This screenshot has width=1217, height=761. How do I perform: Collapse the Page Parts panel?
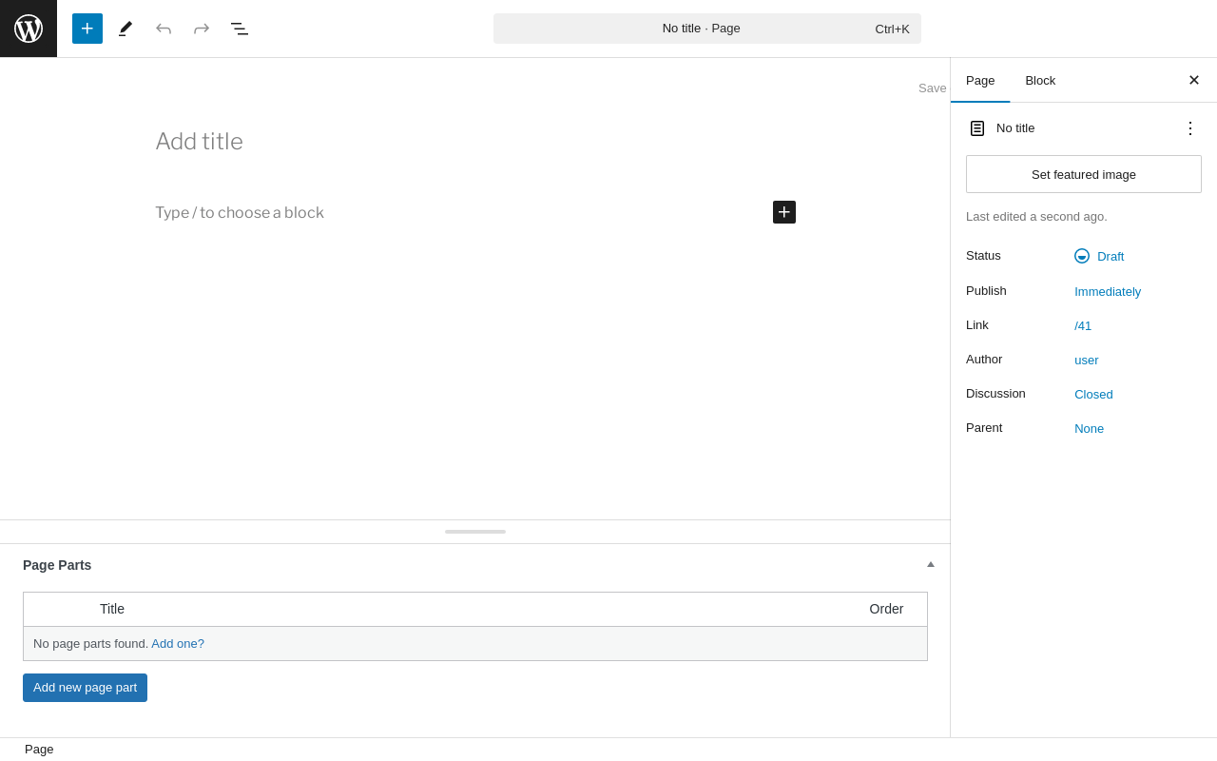(x=931, y=564)
